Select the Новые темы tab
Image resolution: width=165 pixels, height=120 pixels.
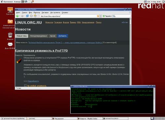22,36
